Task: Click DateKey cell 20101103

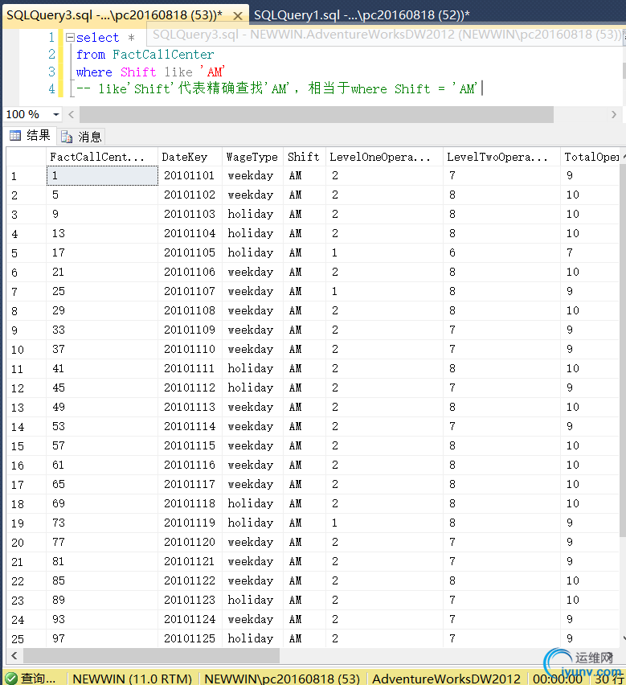Action: tap(190, 214)
